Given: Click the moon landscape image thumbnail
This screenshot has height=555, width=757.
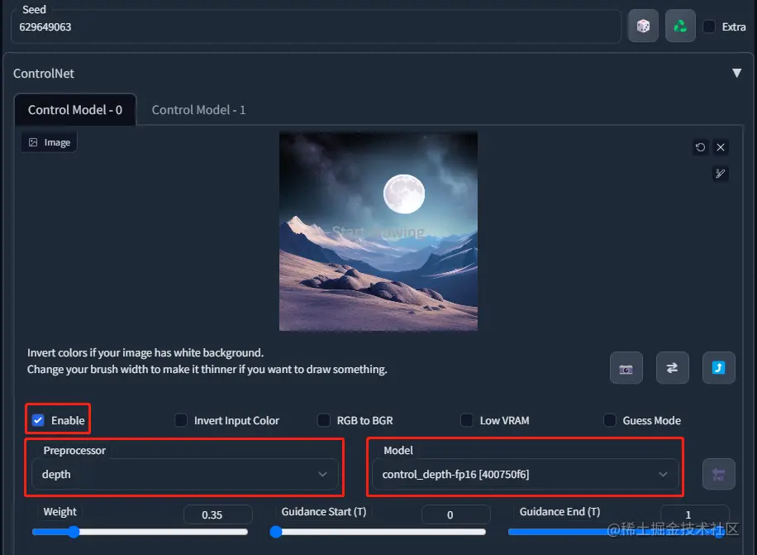Looking at the screenshot, I should [378, 232].
